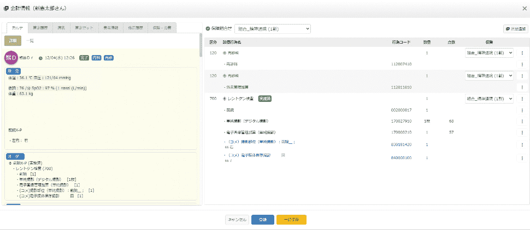Click the purple patient avatar icon
The image size is (530, 230).
11,57
